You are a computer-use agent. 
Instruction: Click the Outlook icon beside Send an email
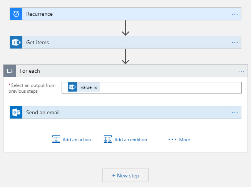16,112
